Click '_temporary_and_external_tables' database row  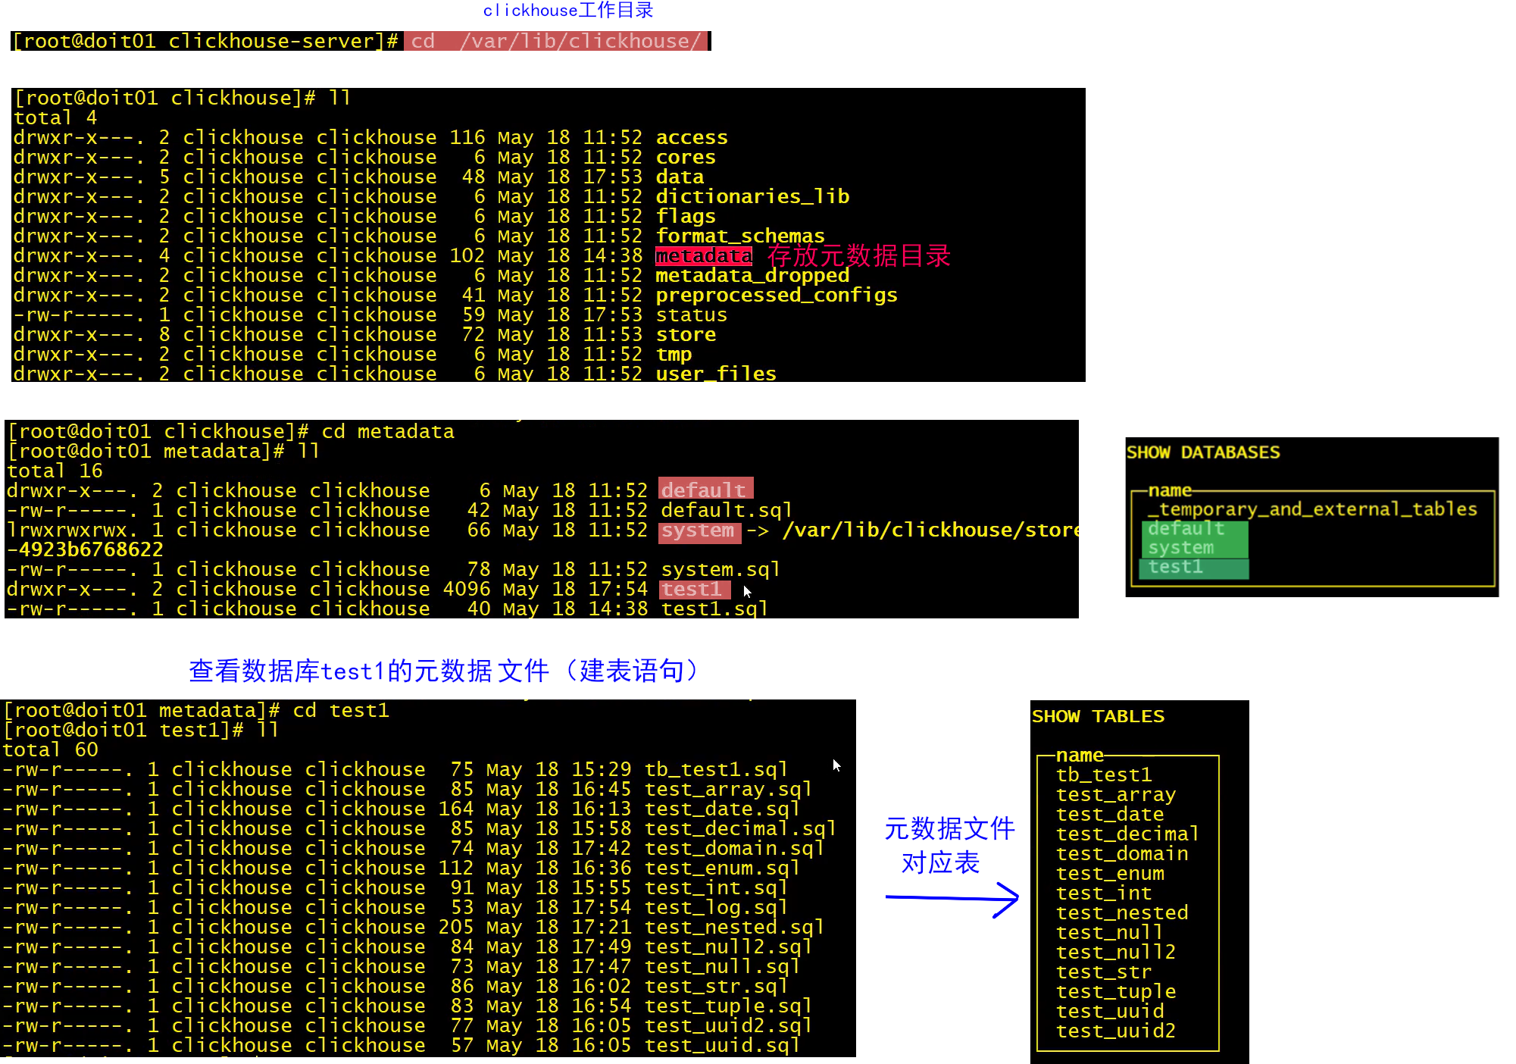(x=1311, y=509)
